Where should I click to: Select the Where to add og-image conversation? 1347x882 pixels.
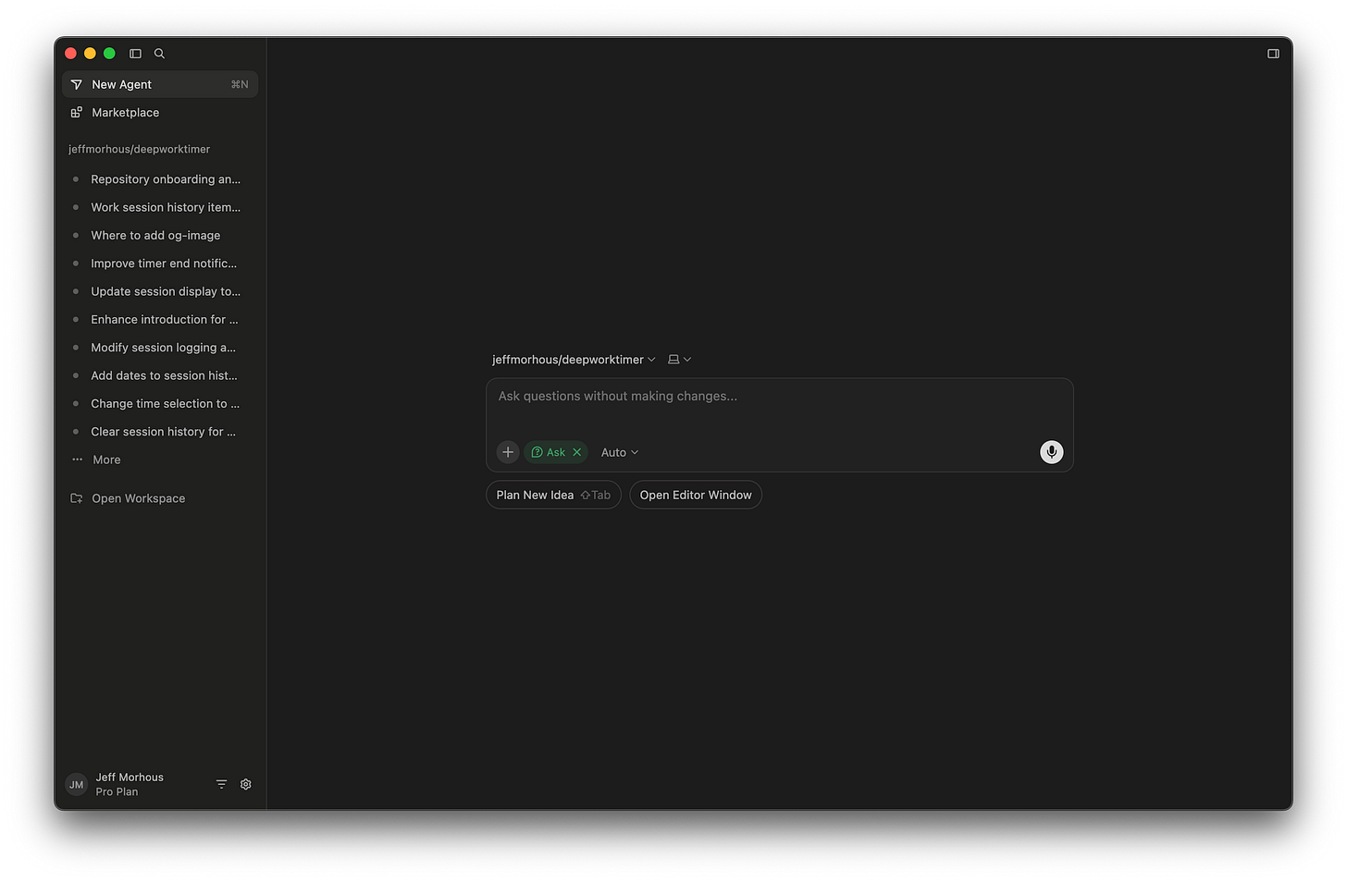click(x=155, y=235)
